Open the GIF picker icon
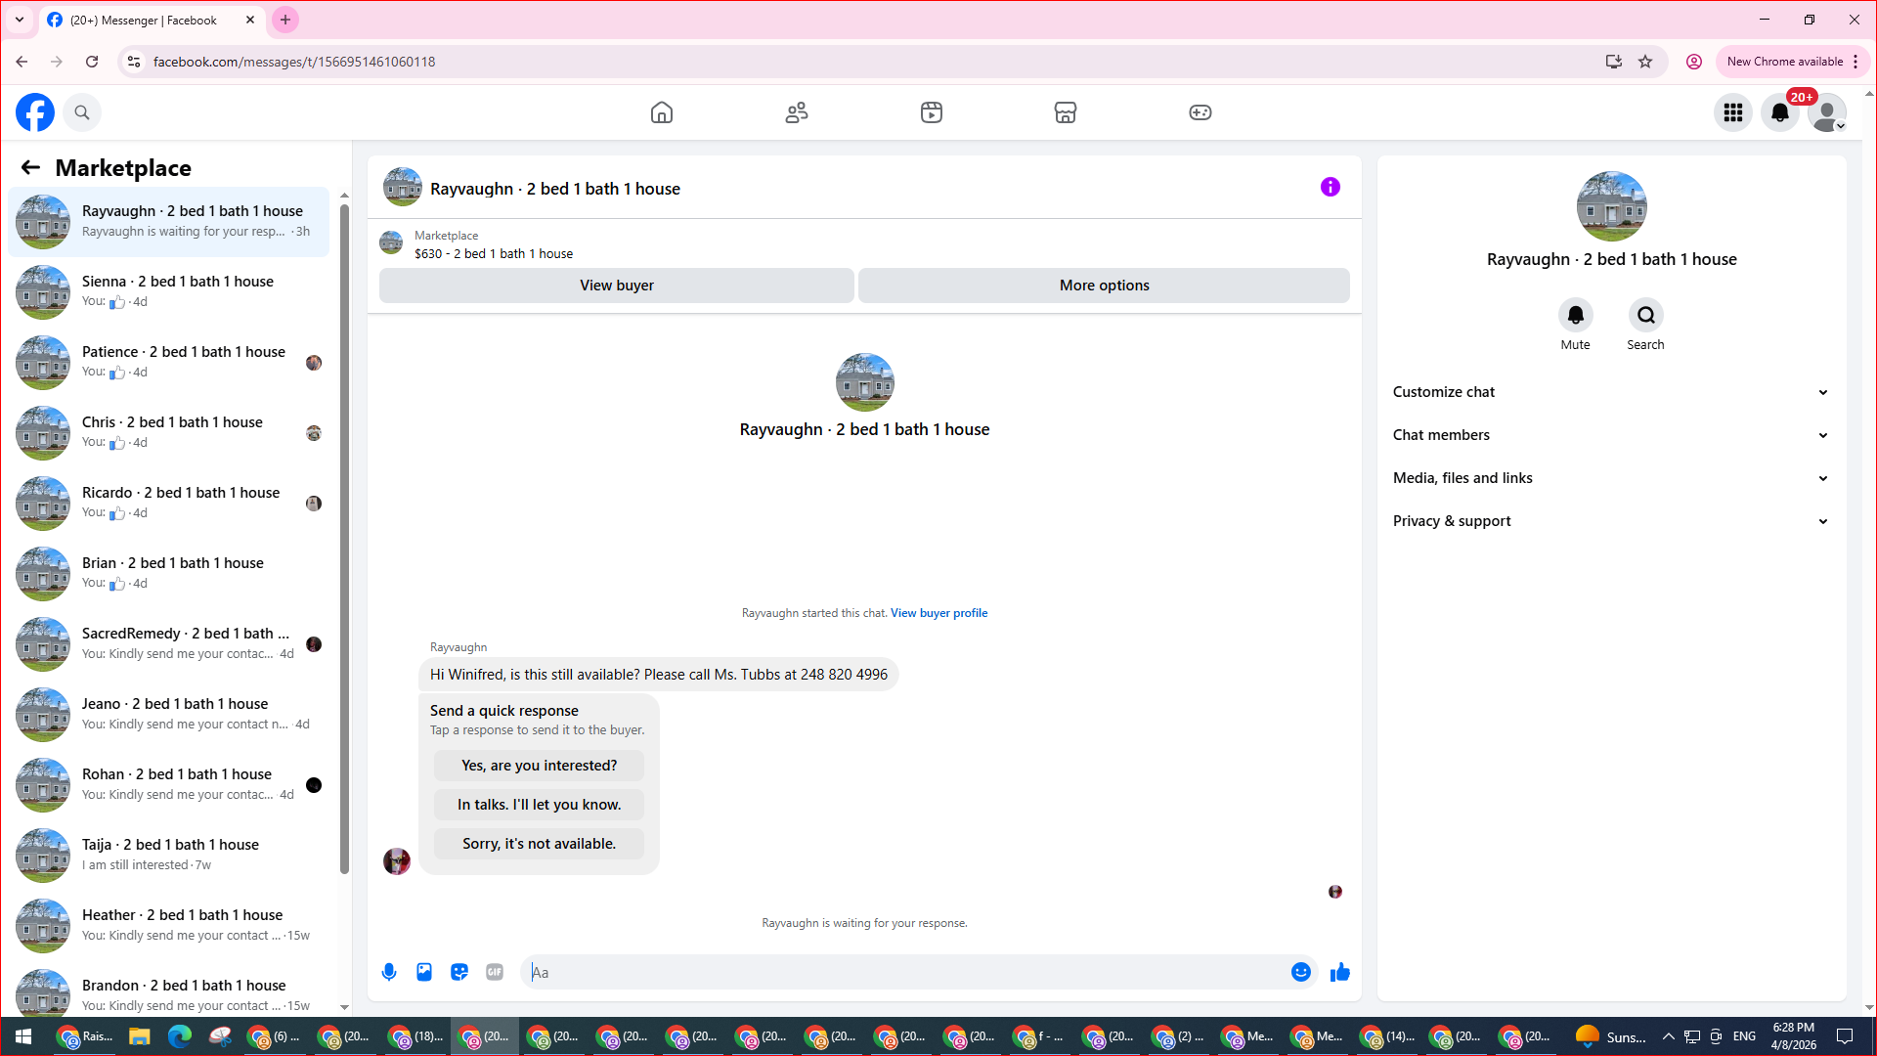1877x1056 pixels. [x=495, y=972]
